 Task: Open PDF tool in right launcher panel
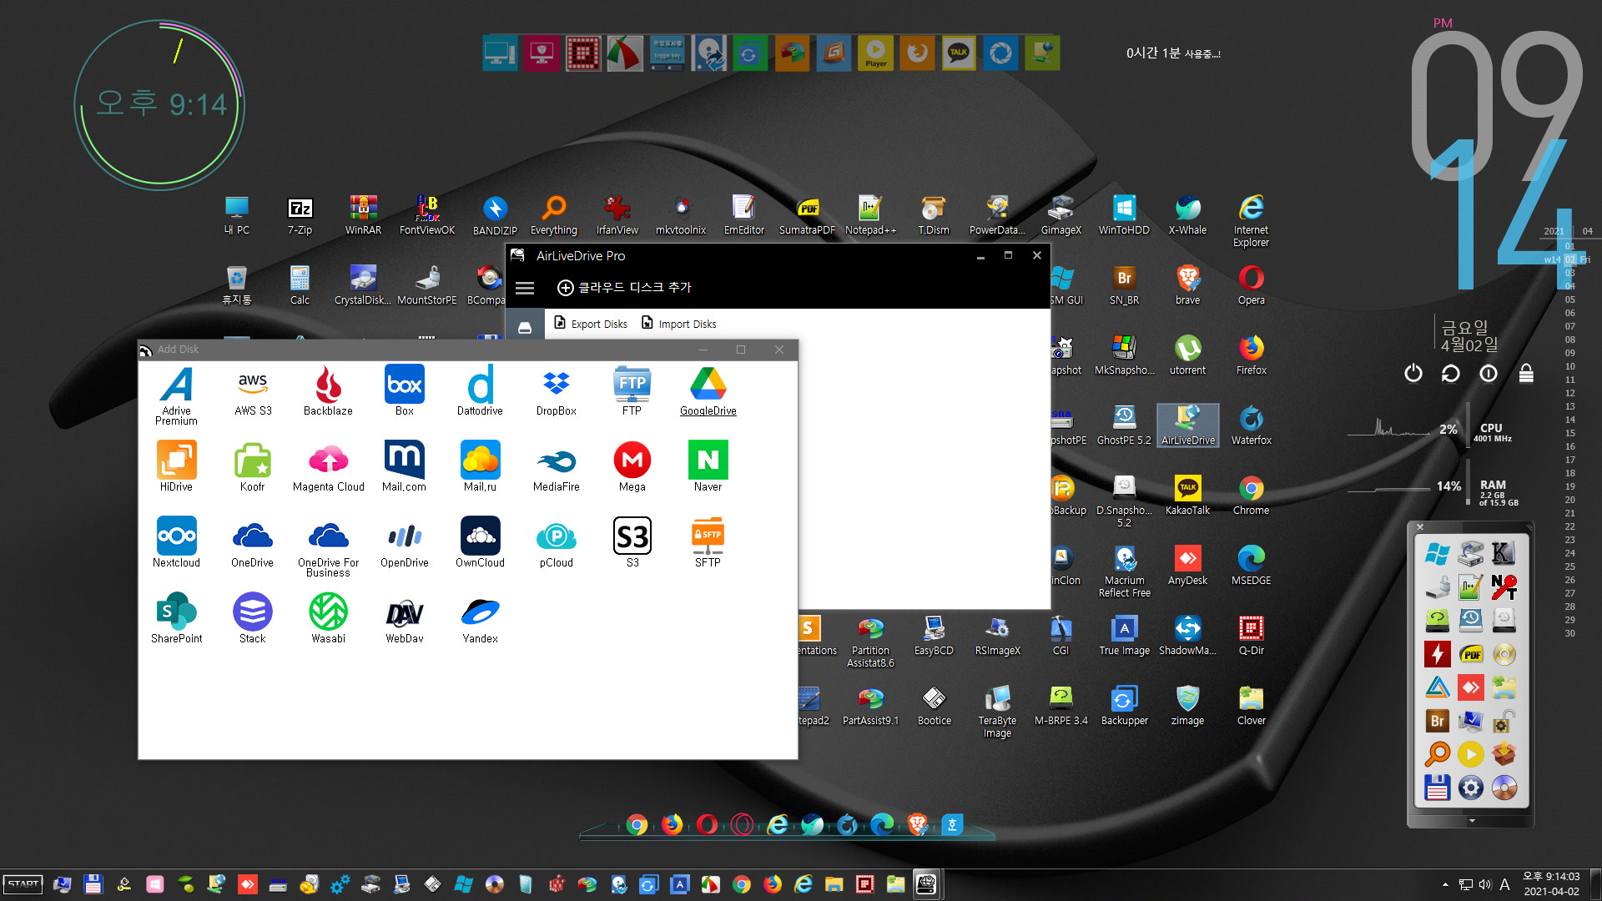pyautogui.click(x=1471, y=654)
